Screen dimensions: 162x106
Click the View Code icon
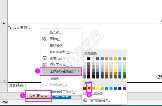point(45,58)
